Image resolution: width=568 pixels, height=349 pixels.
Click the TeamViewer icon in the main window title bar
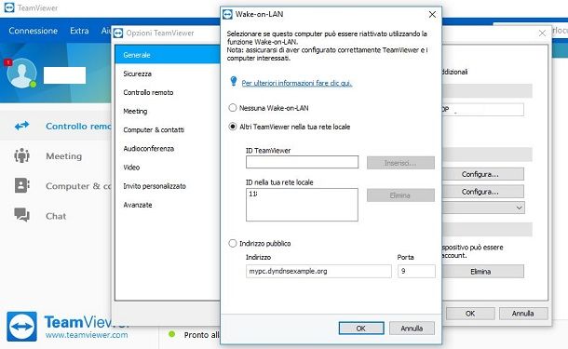(x=9, y=7)
